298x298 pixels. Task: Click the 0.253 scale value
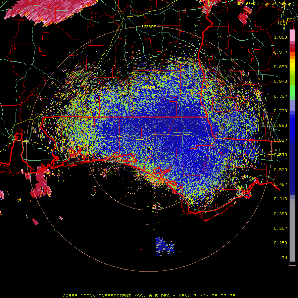(280, 243)
